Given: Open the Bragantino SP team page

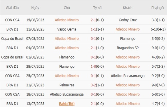Looking at the screenshot, I should [128, 48].
